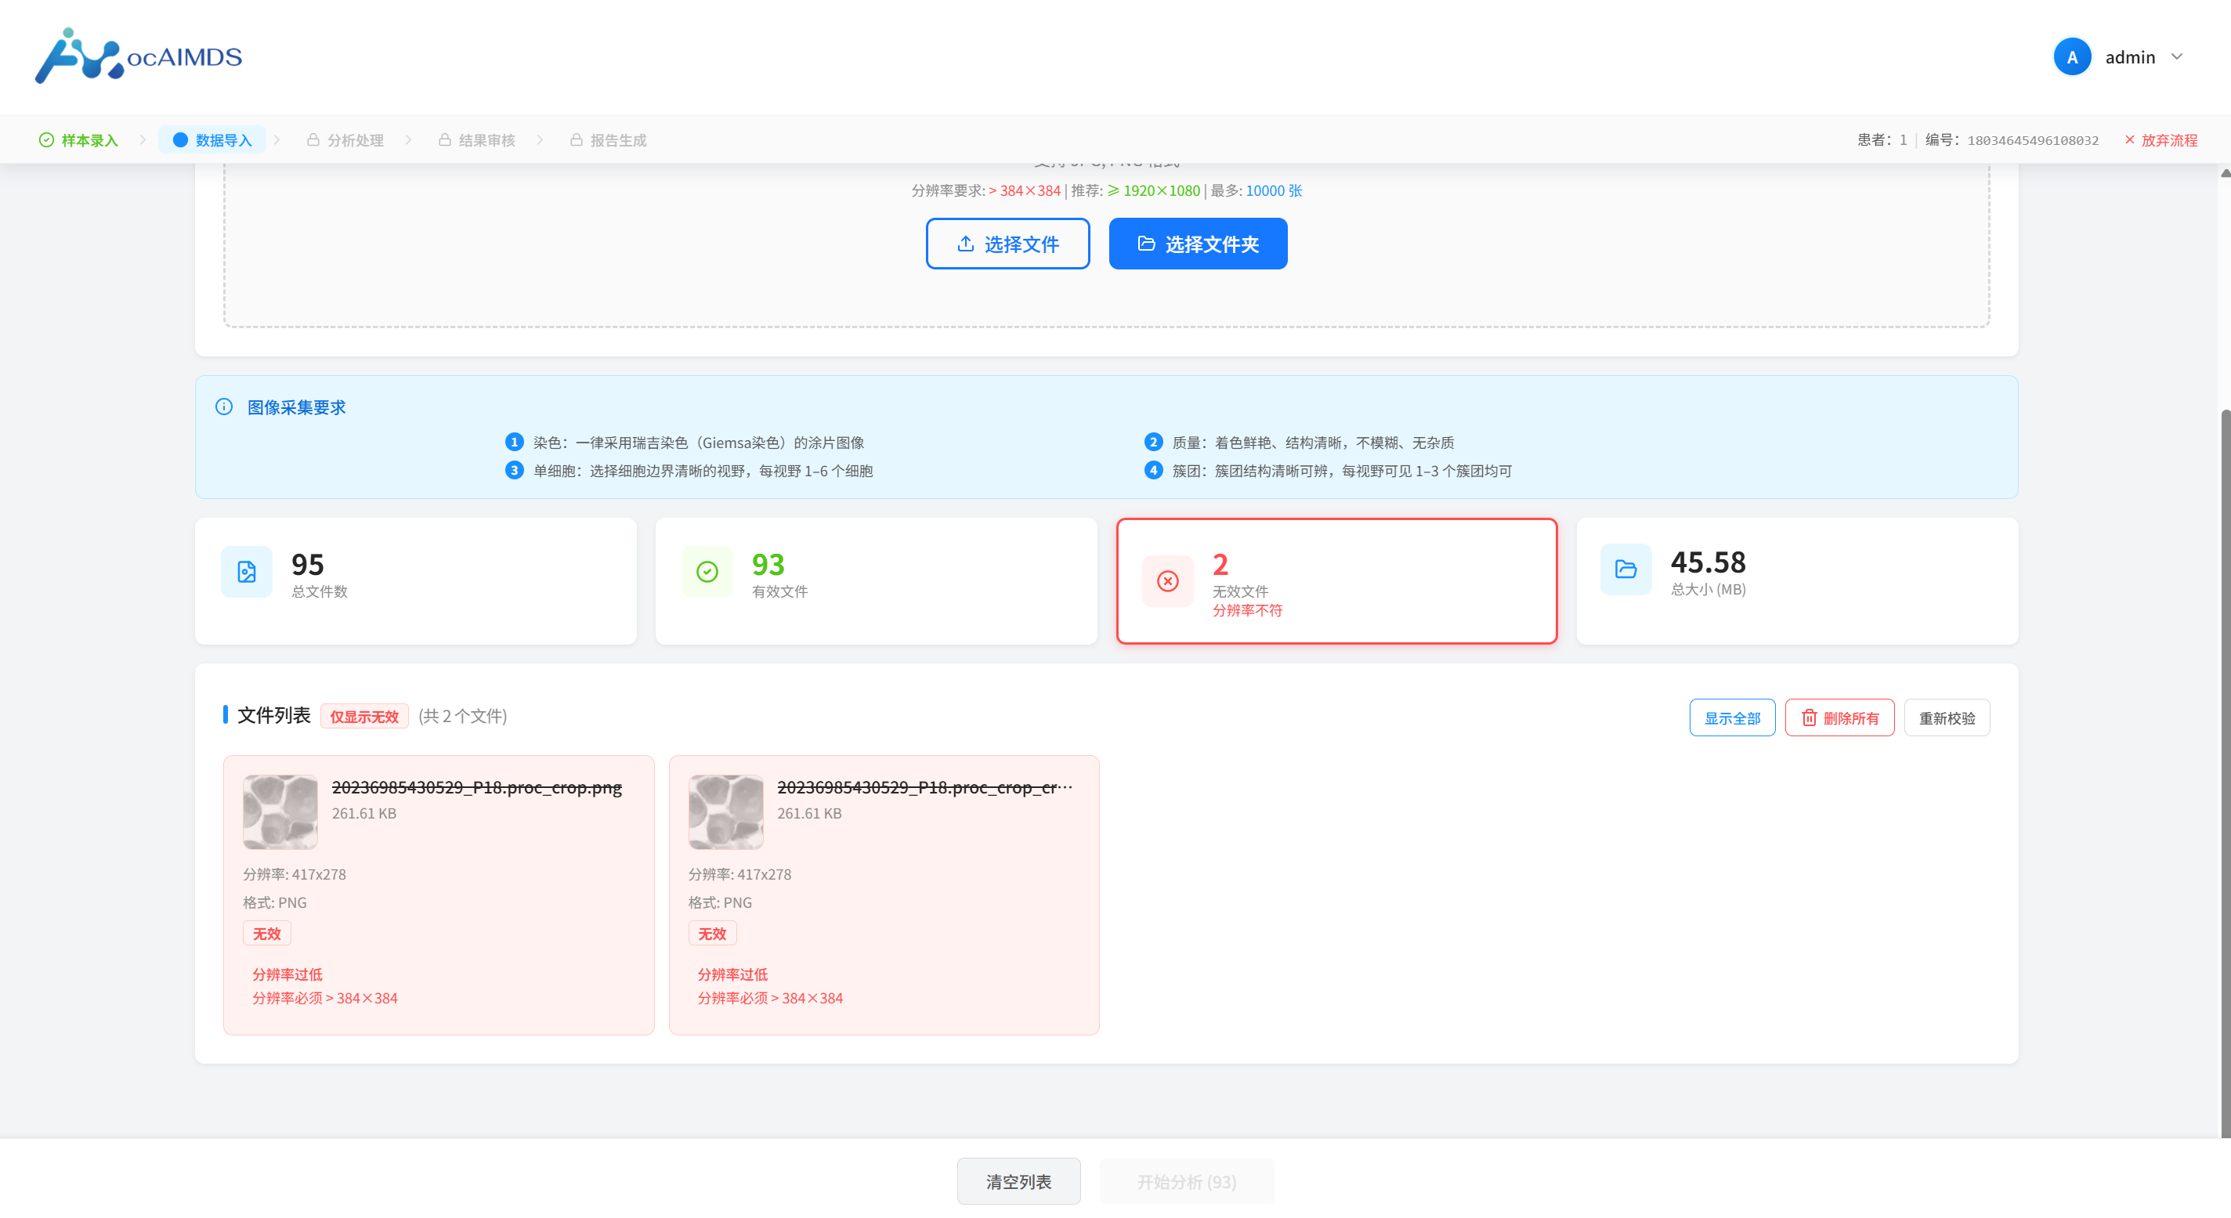This screenshot has width=2231, height=1218.
Task: Click the trash icon in 删除所有 button
Action: [x=1810, y=718]
